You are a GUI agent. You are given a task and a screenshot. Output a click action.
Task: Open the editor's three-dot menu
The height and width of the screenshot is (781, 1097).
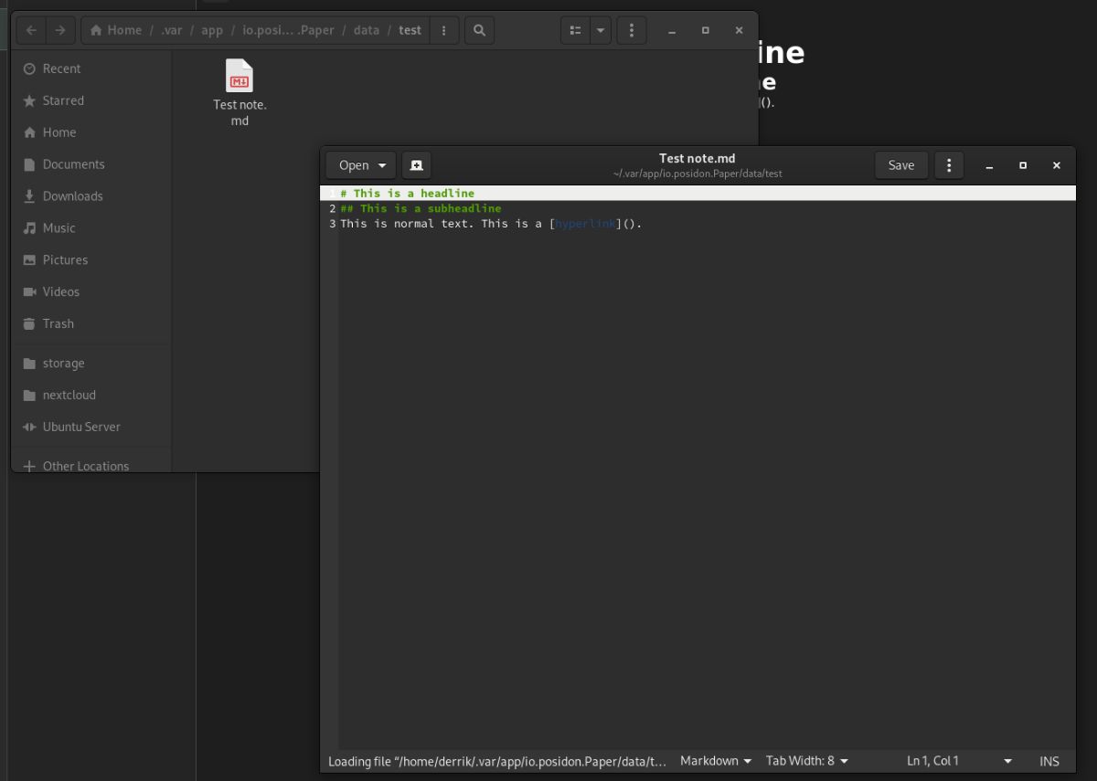coord(948,165)
